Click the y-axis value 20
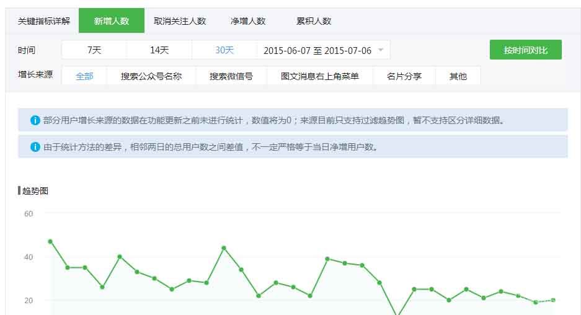The width and height of the screenshot is (581, 315). [29, 301]
